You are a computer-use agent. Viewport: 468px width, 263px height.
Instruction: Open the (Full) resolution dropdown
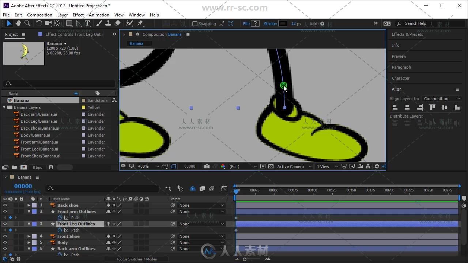click(x=243, y=166)
